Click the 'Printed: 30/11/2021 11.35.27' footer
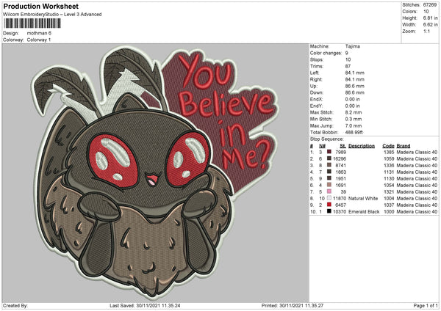Screen dimensions: 441x311 293,305
